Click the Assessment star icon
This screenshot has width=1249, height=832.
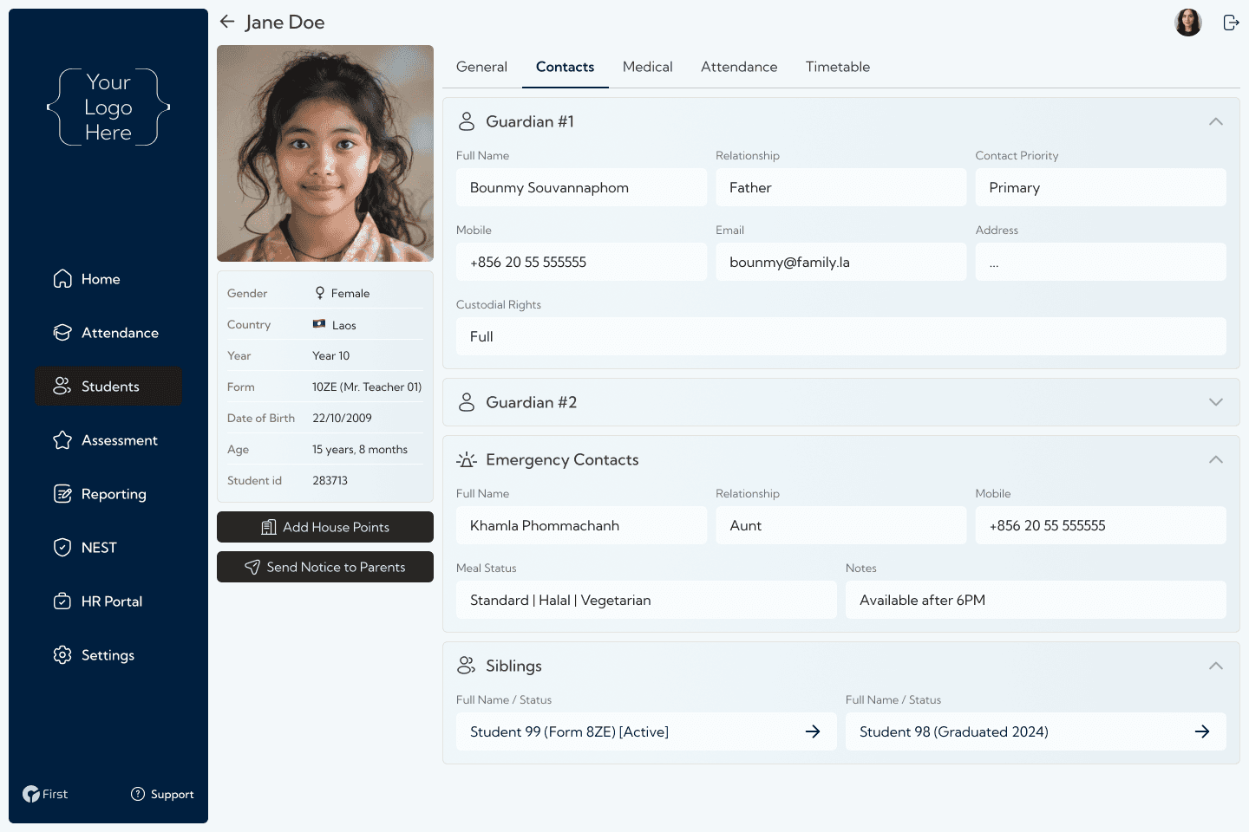pyautogui.click(x=62, y=440)
